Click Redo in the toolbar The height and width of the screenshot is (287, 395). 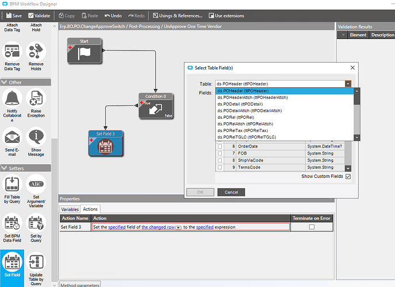[x=136, y=15]
